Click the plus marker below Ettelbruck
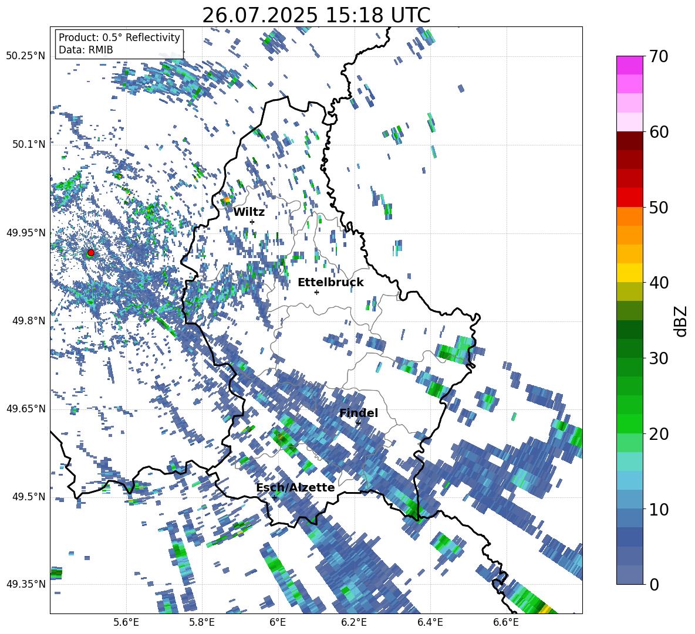The width and height of the screenshot is (695, 634). (x=316, y=292)
